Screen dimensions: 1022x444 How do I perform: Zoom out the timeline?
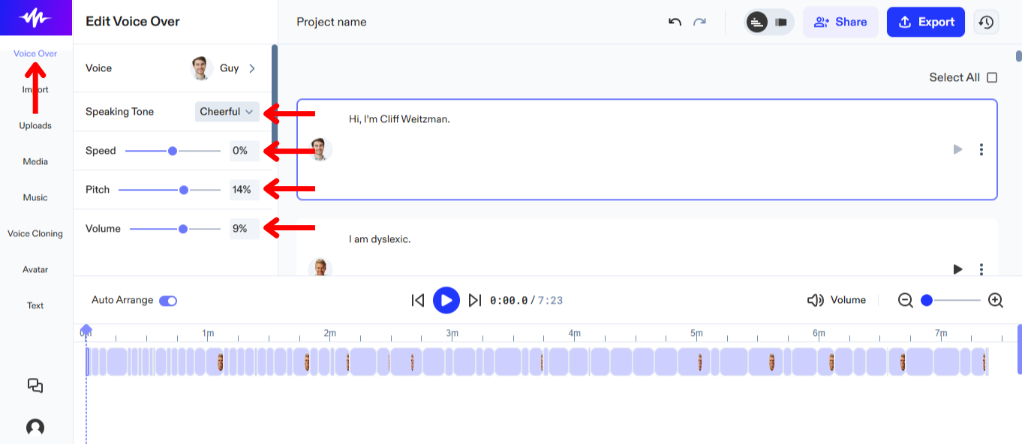click(905, 300)
